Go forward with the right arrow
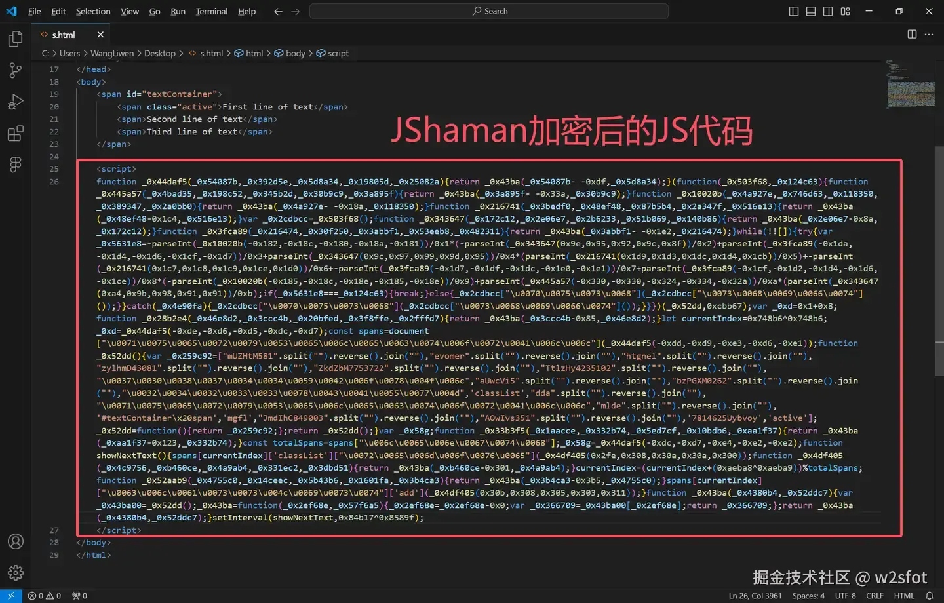 [x=295, y=11]
